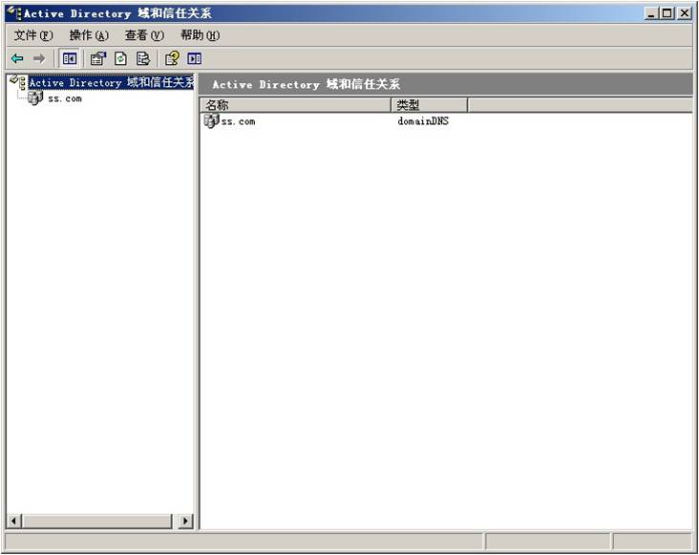Open the 查看(V) menu
The image size is (699, 555).
[144, 35]
